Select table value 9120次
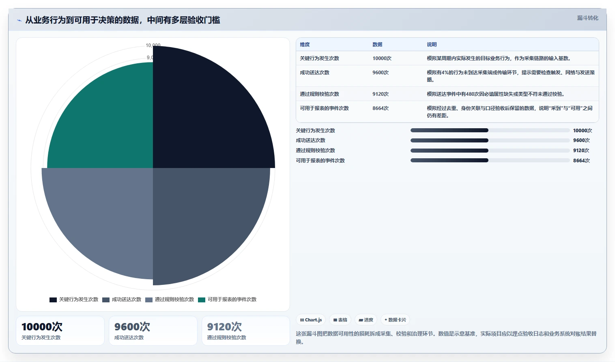This screenshot has width=615, height=362. (x=381, y=94)
